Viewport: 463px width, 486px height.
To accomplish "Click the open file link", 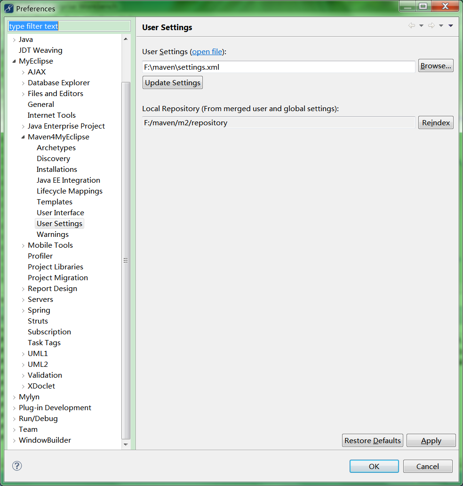I will coord(207,52).
